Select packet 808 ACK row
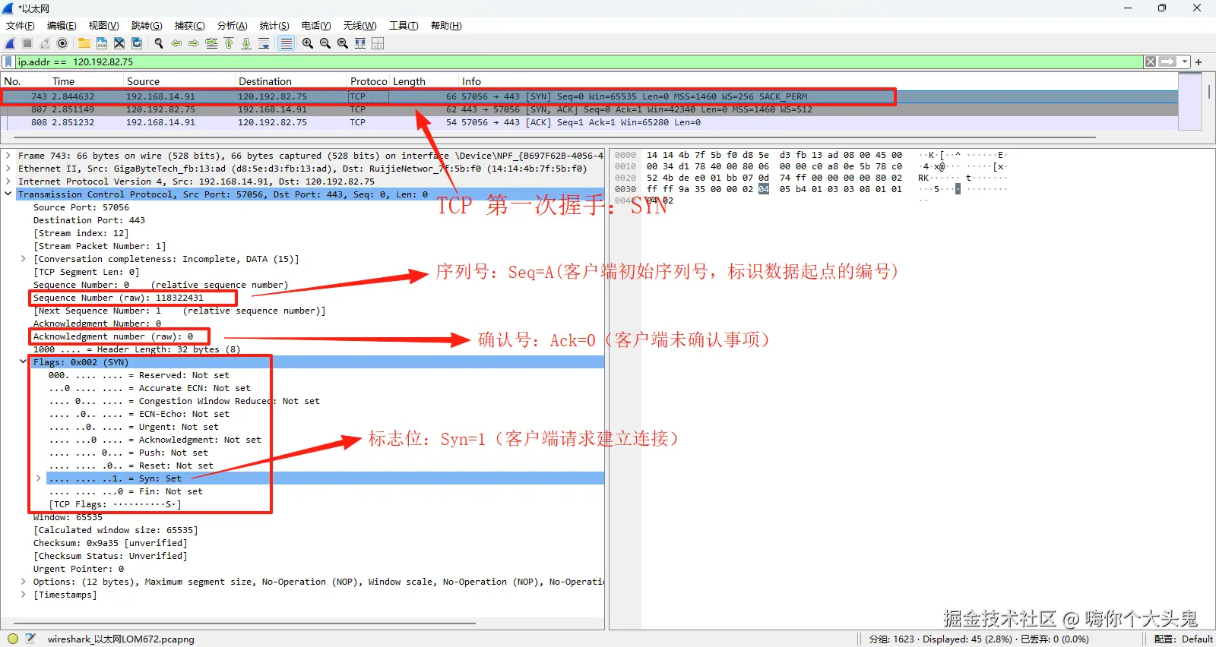Image resolution: width=1216 pixels, height=647 pixels. 589,122
